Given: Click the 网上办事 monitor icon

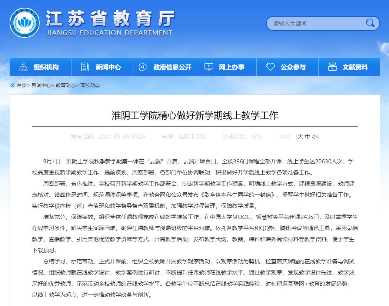Looking at the screenshot, I should [209, 67].
